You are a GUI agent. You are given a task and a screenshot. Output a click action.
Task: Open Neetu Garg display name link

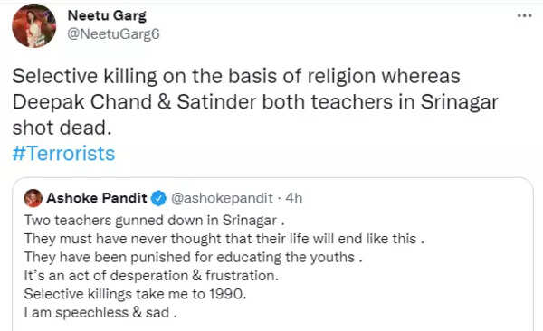point(107,15)
